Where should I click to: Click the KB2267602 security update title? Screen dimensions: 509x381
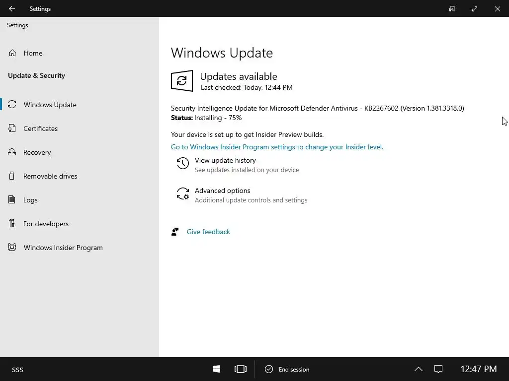click(317, 108)
